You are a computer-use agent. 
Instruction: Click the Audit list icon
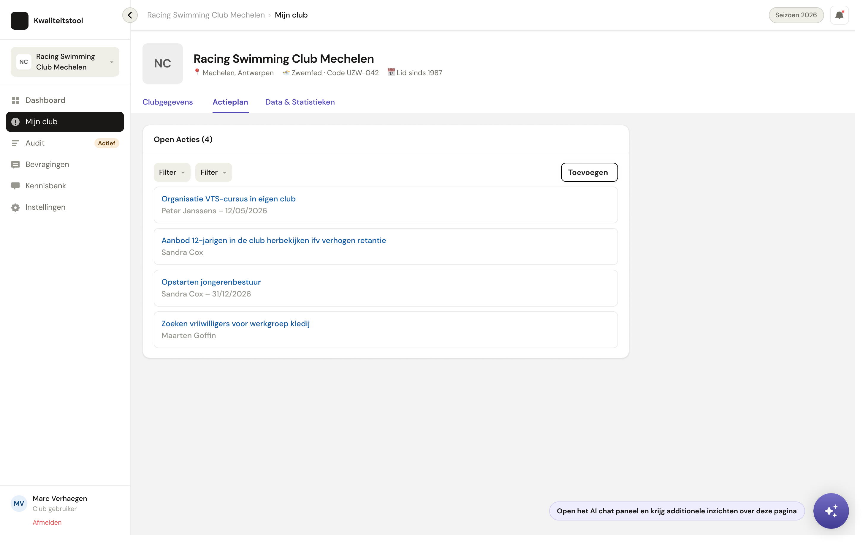pyautogui.click(x=15, y=143)
